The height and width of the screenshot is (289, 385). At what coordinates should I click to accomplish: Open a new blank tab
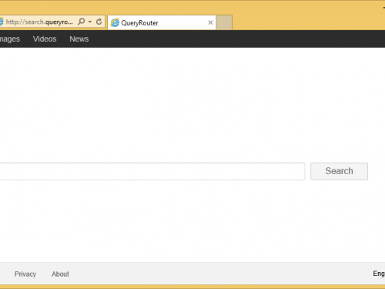click(x=224, y=22)
